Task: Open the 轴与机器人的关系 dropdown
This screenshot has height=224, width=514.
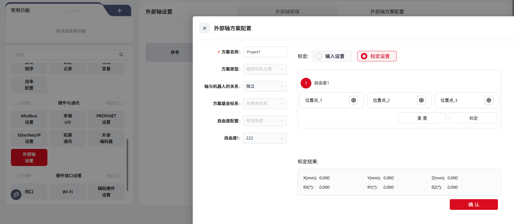Action: coord(264,86)
